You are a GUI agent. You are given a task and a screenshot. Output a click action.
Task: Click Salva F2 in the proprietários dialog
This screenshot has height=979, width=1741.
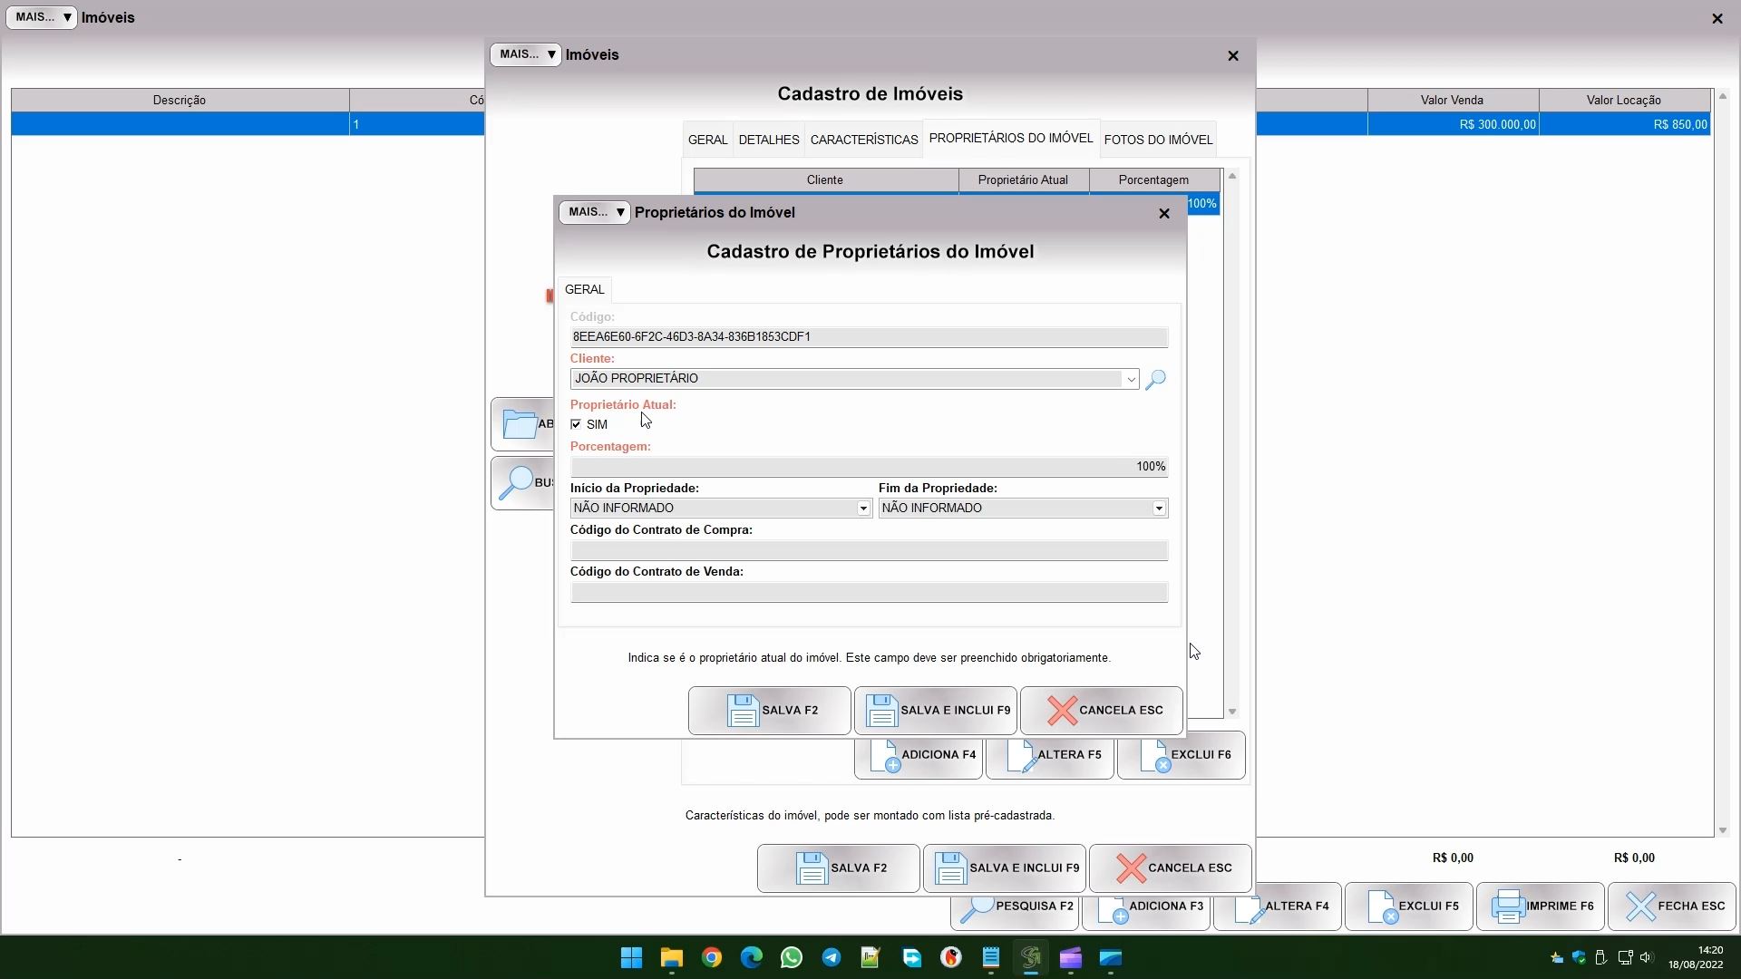(769, 711)
